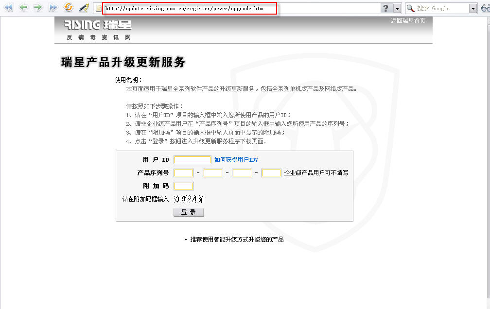This screenshot has height=309, width=490.
Task: Click the 请按照如下步骤操作 line
Action: point(155,106)
